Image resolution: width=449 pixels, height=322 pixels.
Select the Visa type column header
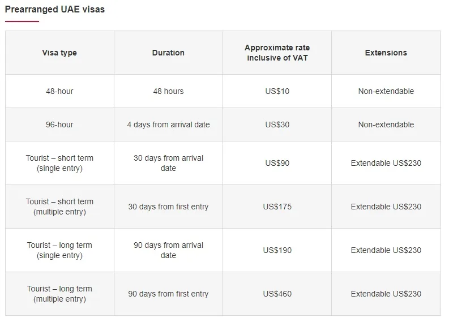(x=59, y=53)
